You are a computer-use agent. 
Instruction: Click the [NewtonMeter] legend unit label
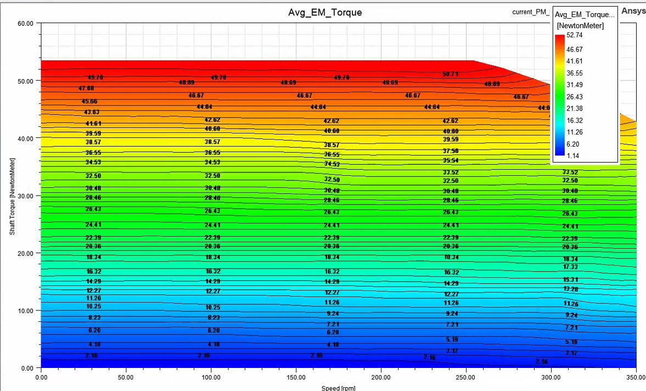(580, 26)
